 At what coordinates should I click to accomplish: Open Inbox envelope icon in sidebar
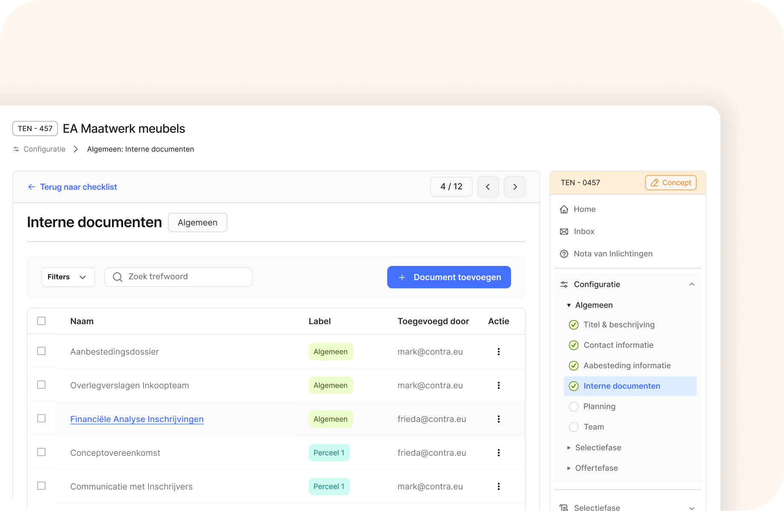564,231
